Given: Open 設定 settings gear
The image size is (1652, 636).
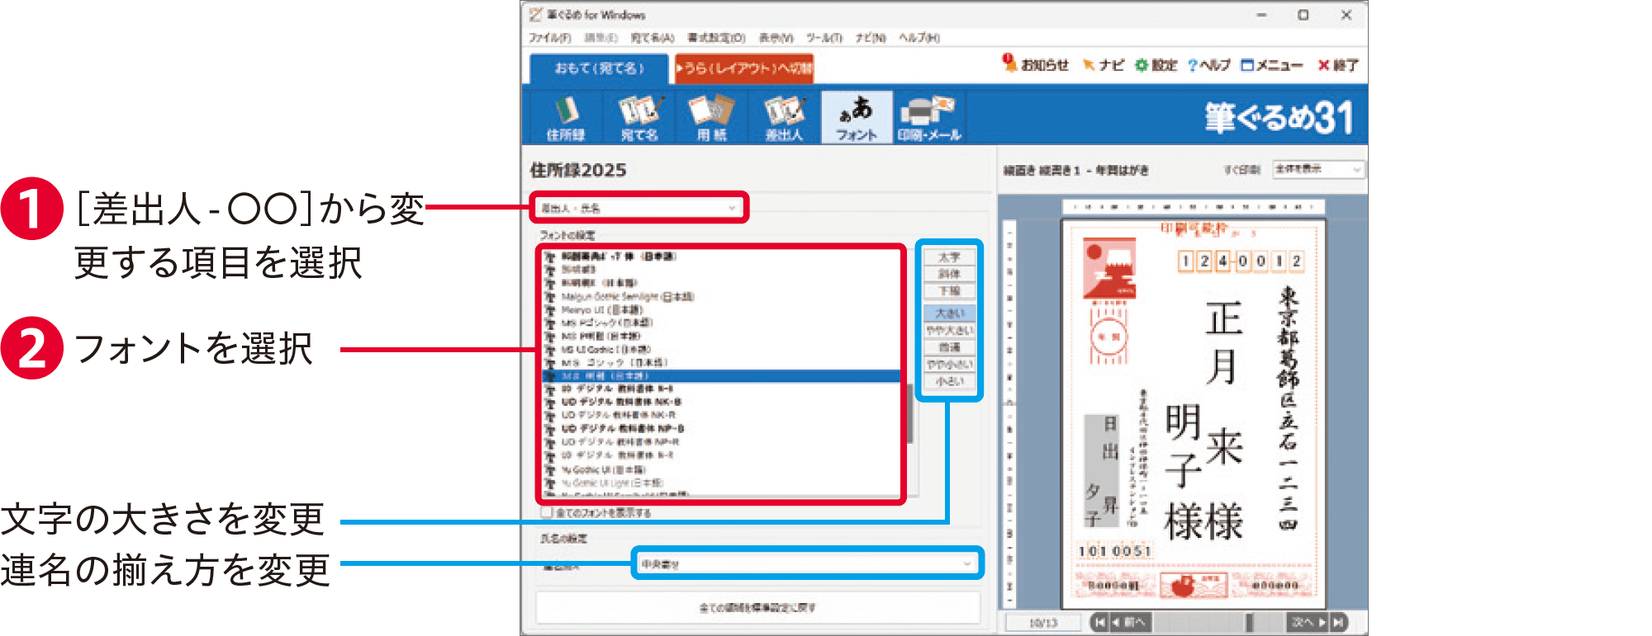Looking at the screenshot, I should coord(1156,64).
